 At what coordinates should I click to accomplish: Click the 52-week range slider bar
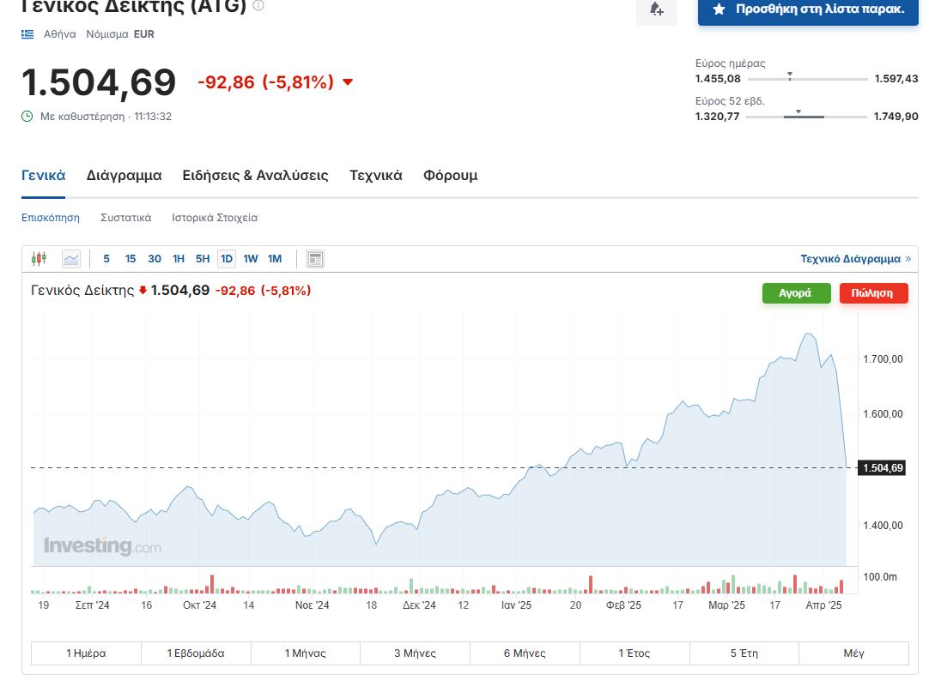point(806,117)
